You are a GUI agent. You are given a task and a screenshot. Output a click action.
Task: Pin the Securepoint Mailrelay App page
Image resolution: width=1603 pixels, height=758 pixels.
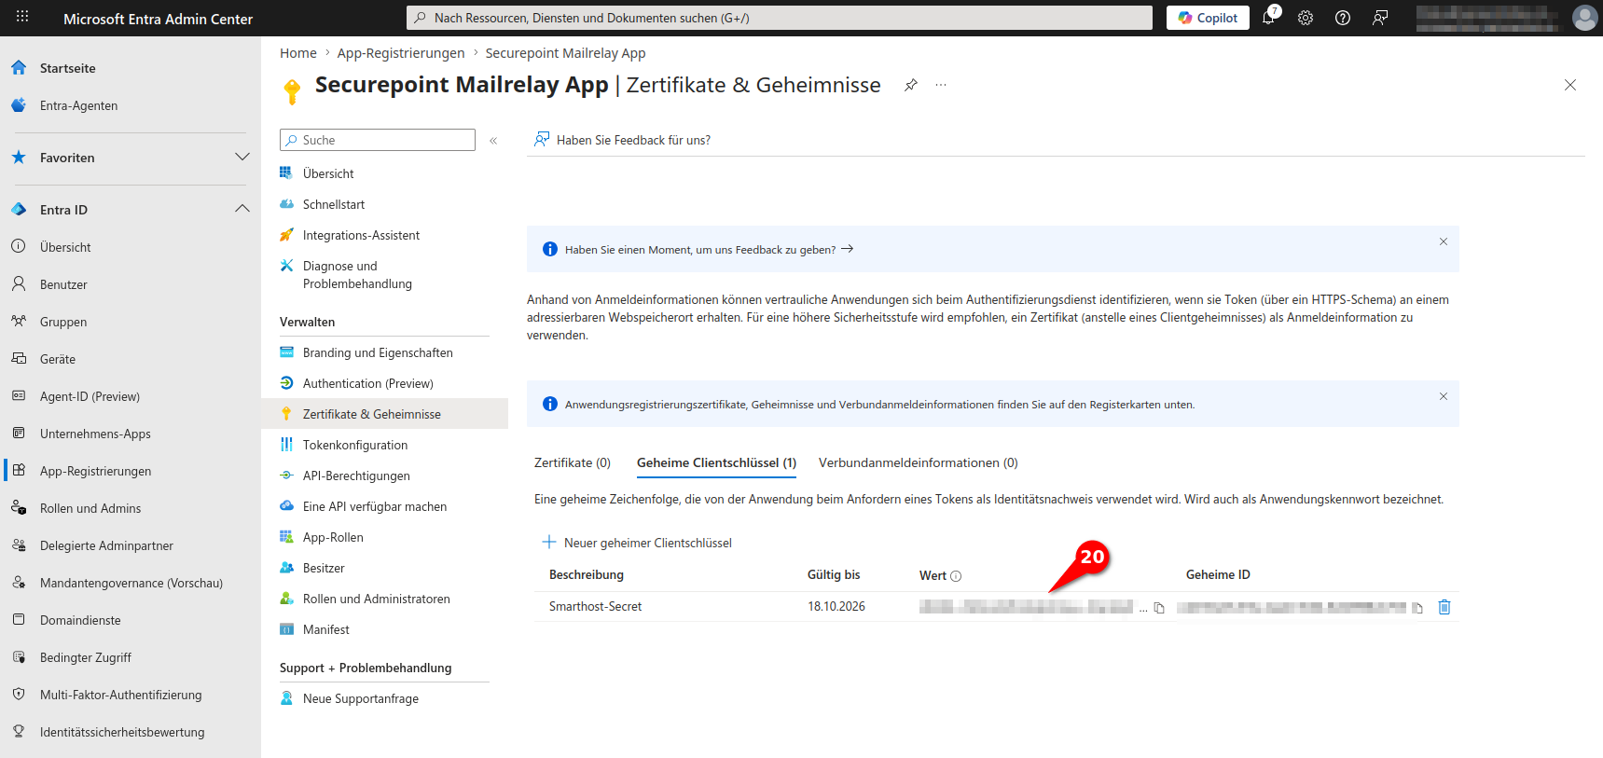tap(911, 85)
